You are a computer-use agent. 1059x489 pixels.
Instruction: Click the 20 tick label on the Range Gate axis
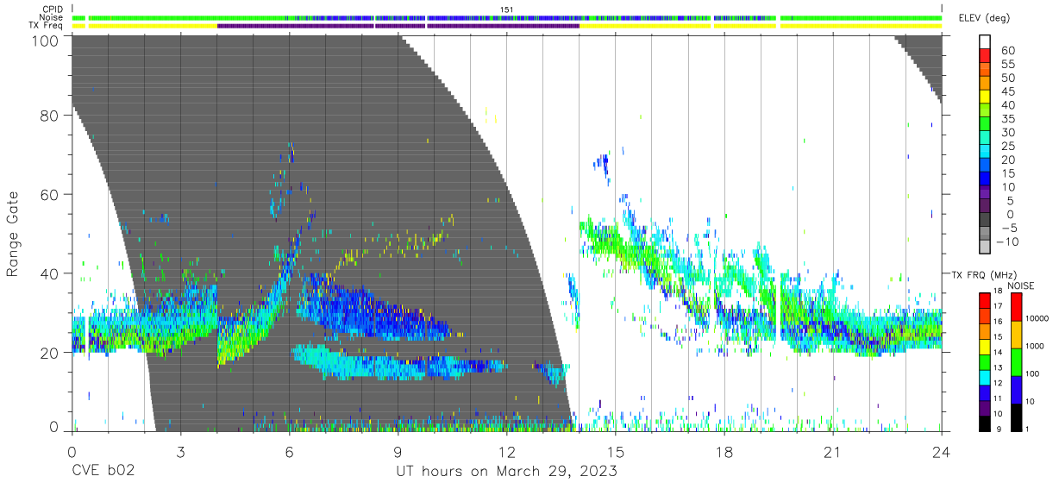(x=49, y=352)
